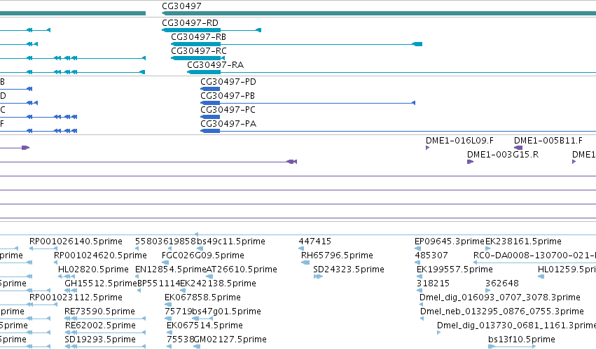Image resolution: width=596 pixels, height=350 pixels.
Task: Select EST RP001026140.5prime
Action: point(76,241)
